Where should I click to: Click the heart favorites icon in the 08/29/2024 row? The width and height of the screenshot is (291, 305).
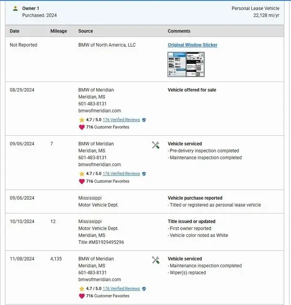(x=81, y=127)
